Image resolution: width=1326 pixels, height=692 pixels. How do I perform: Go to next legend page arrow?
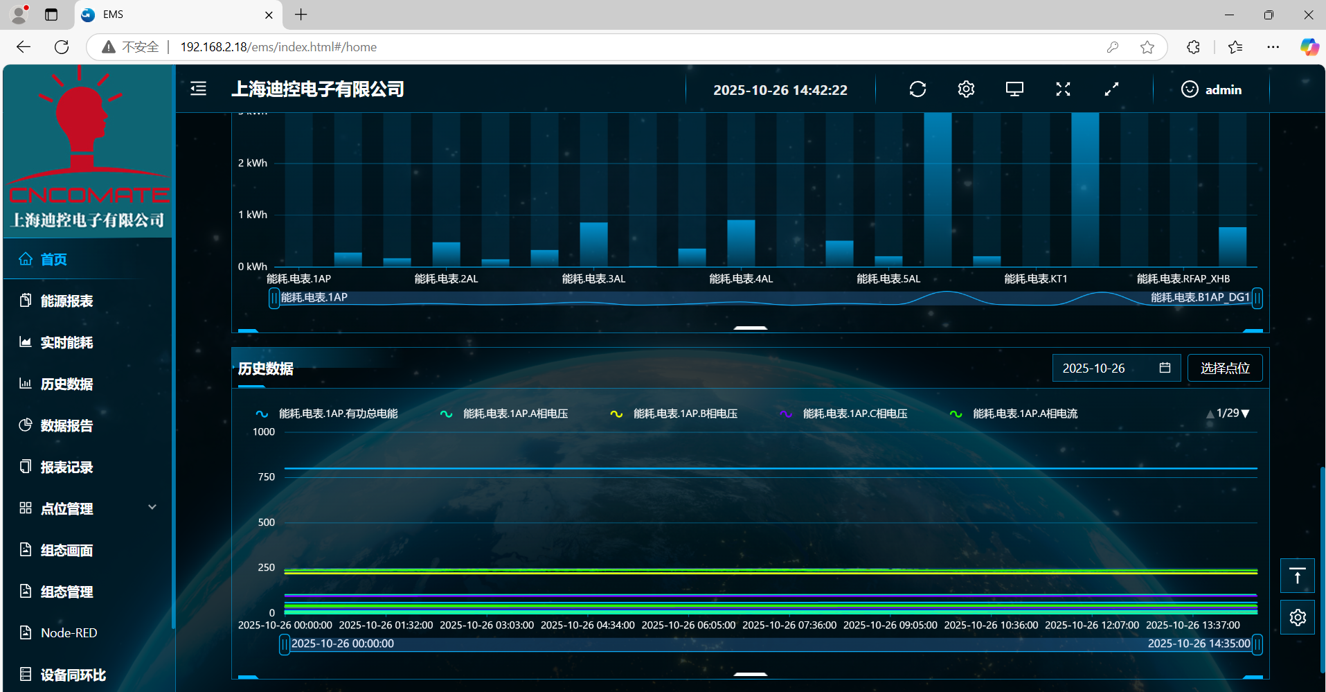click(x=1246, y=414)
